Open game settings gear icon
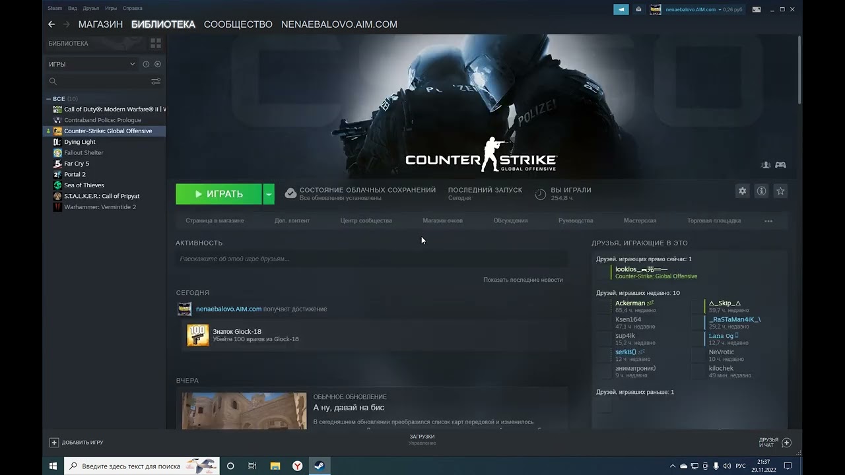This screenshot has width=845, height=475. click(x=743, y=191)
